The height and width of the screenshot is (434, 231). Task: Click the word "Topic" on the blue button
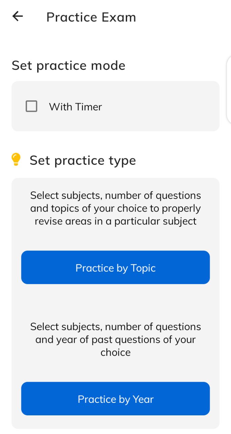click(x=143, y=268)
